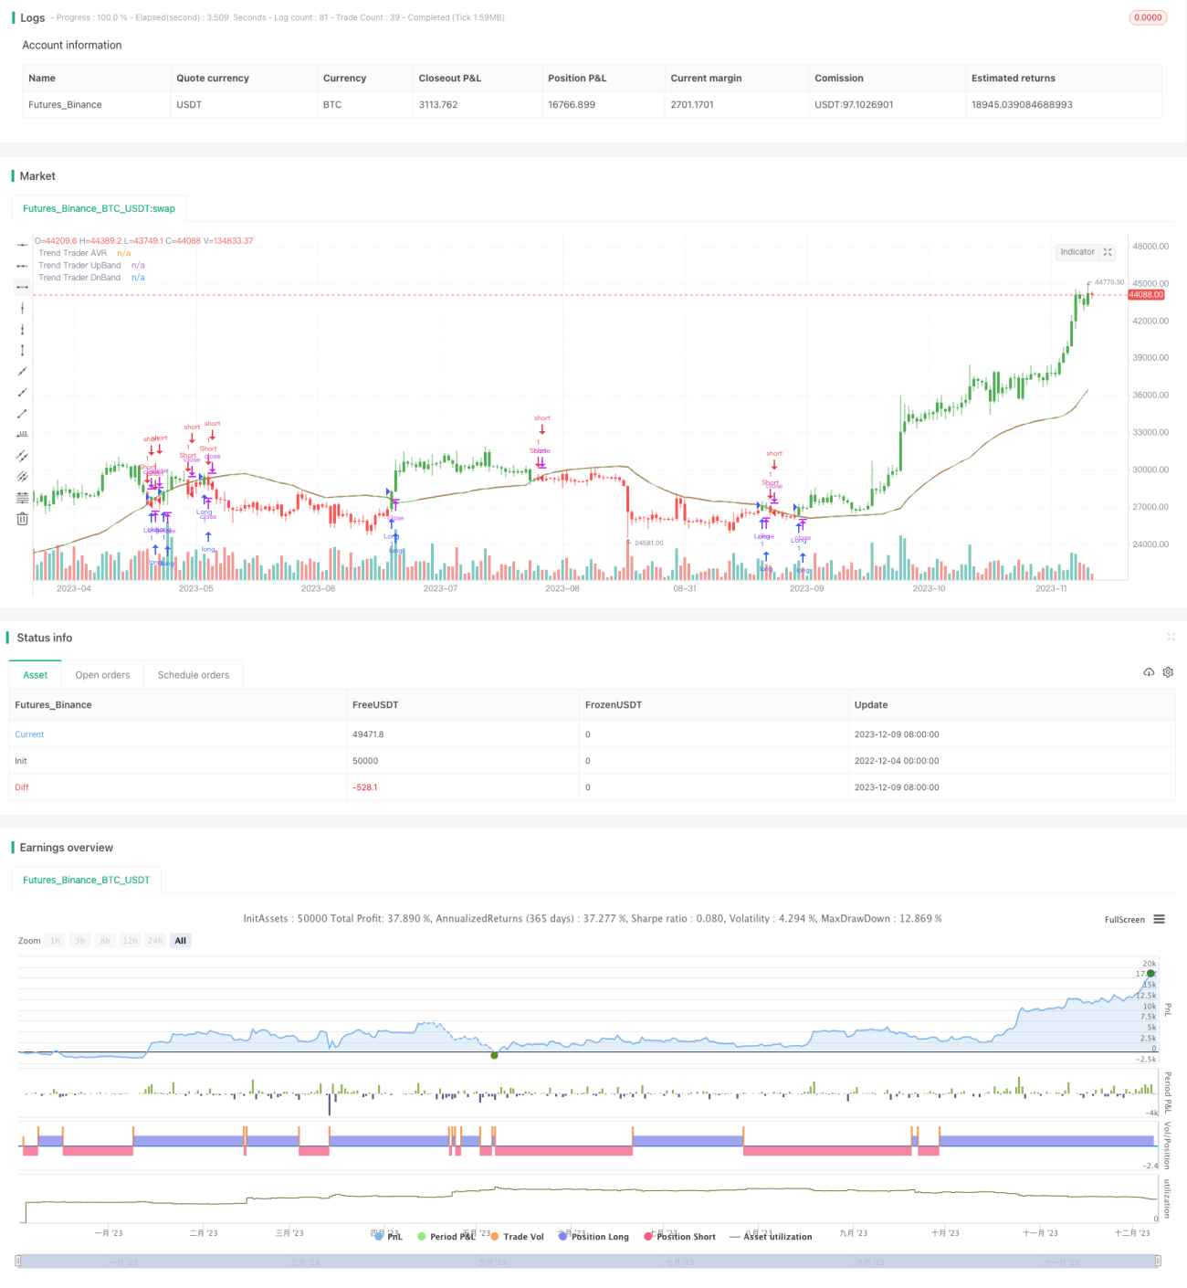1187x1288 pixels.
Task: Open the hamburger chart menu beside FullScreen
Action: tap(1159, 919)
